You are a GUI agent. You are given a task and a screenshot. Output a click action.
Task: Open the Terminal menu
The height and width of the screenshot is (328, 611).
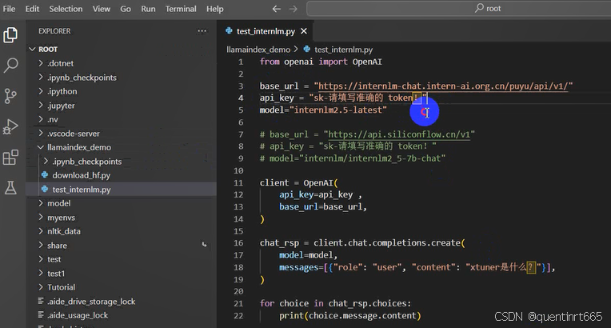(x=181, y=9)
